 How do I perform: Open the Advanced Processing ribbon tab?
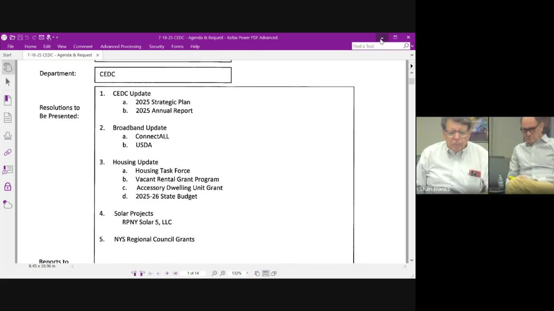[121, 47]
